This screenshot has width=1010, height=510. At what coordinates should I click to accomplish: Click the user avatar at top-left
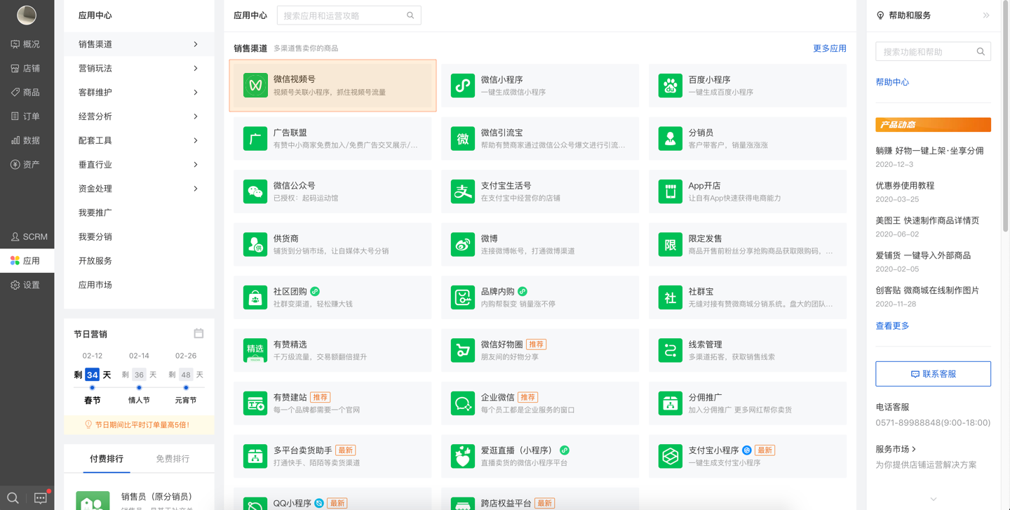tap(27, 15)
